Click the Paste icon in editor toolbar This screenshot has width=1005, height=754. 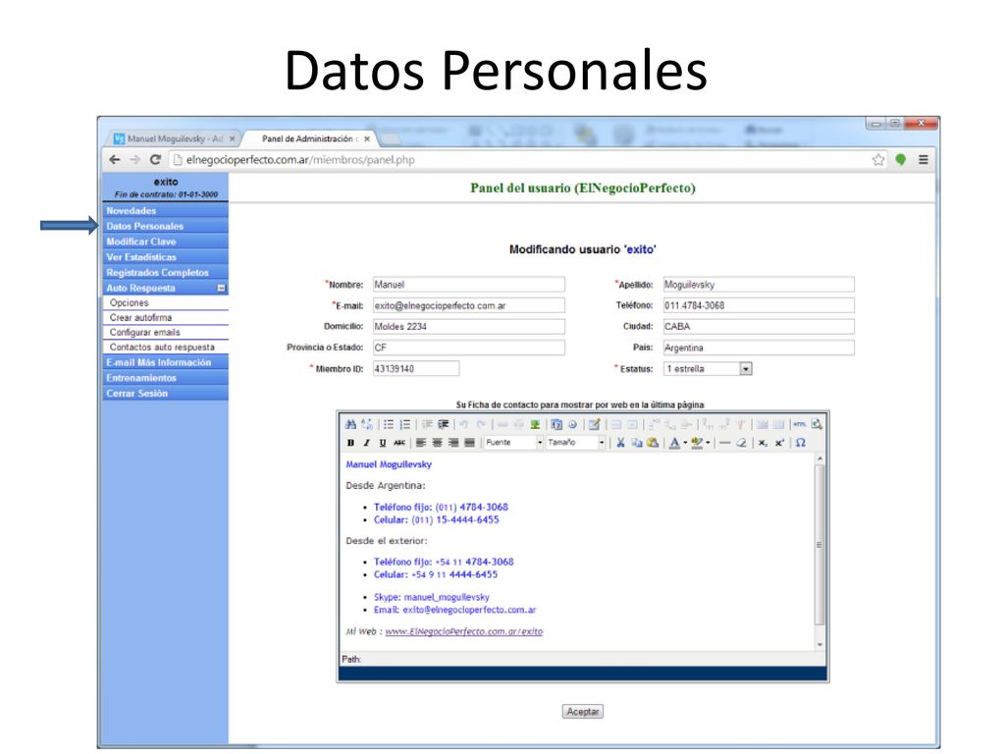pos(653,443)
